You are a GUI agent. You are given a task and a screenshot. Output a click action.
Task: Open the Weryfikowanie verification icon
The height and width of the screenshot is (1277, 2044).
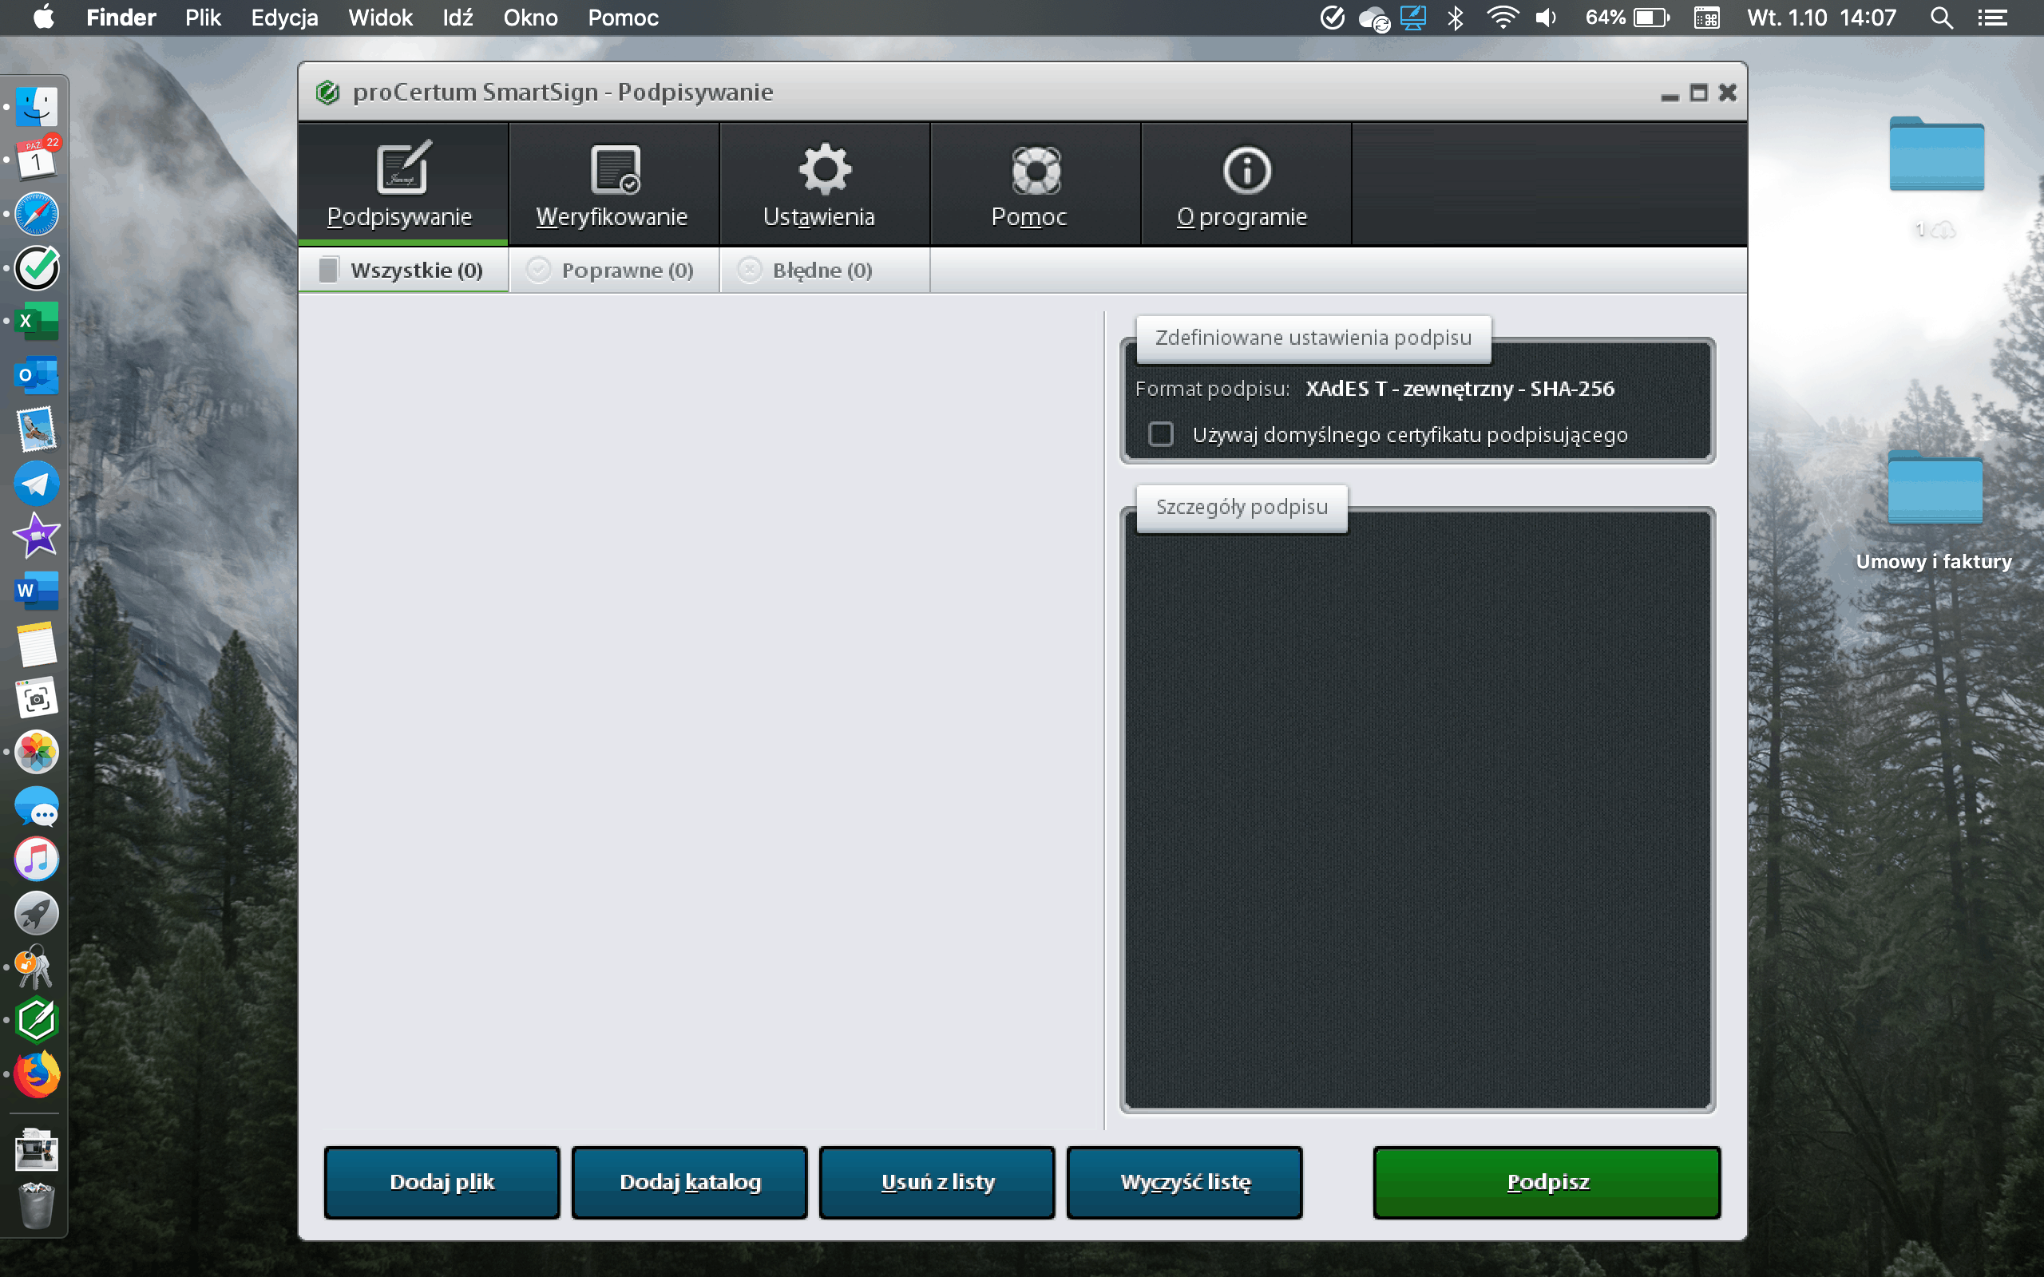tap(614, 169)
